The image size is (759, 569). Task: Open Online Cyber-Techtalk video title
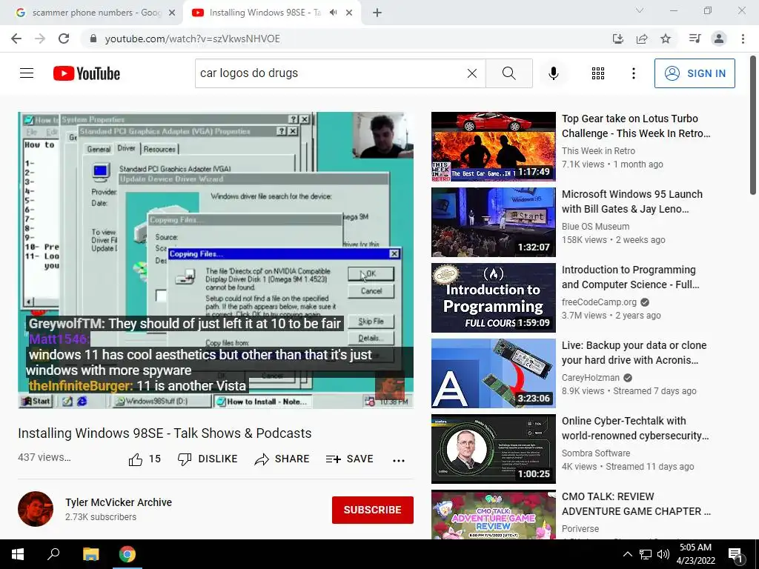click(635, 428)
